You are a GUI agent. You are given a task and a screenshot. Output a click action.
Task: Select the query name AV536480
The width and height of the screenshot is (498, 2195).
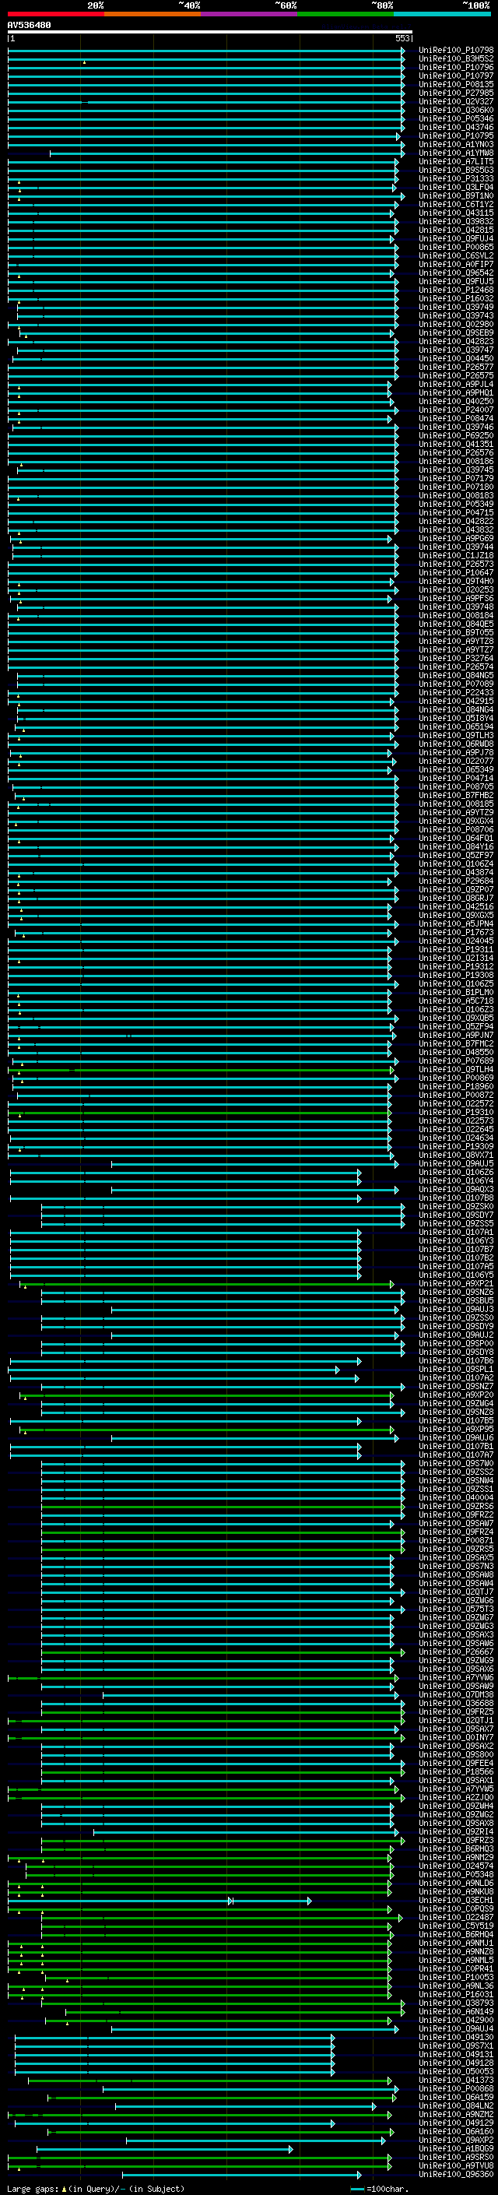click(29, 26)
